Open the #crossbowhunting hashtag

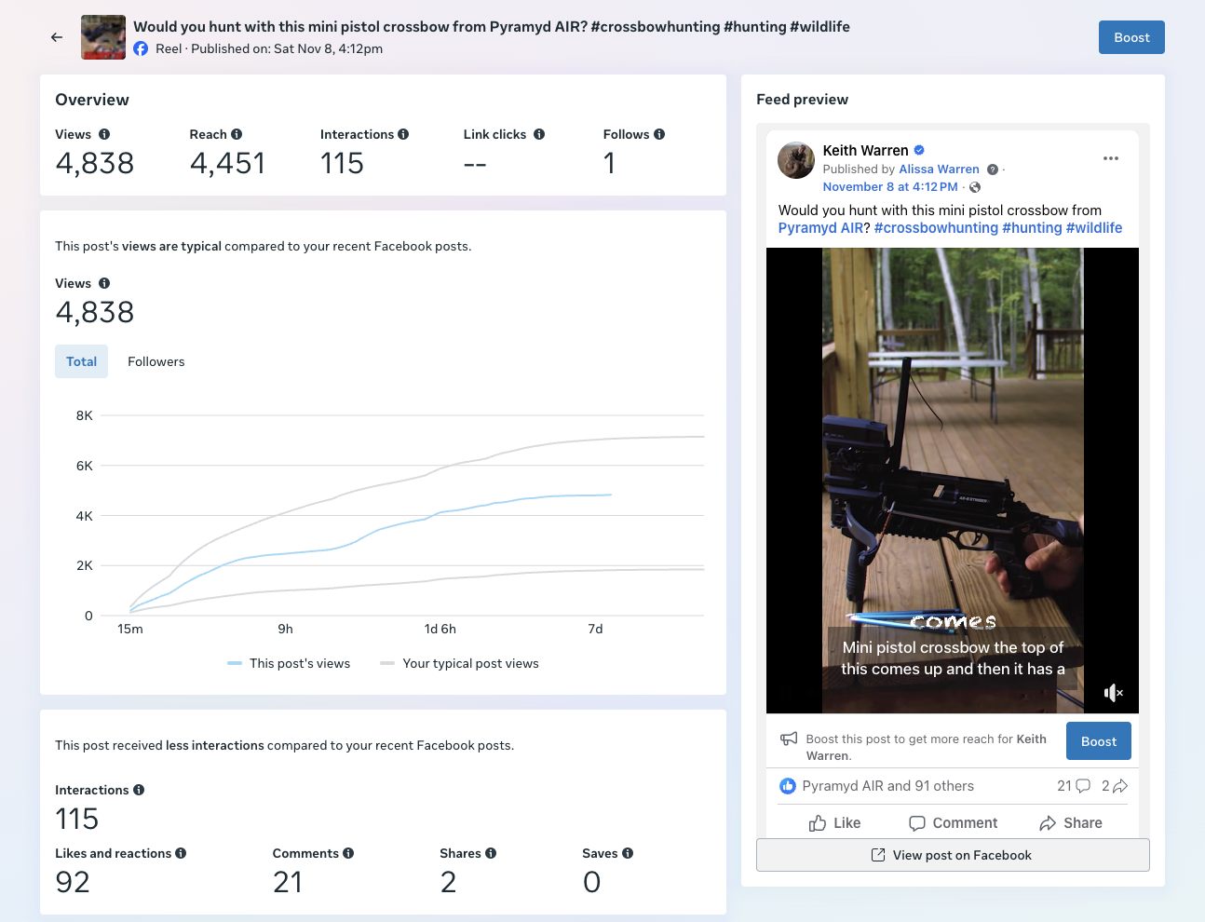pos(936,227)
